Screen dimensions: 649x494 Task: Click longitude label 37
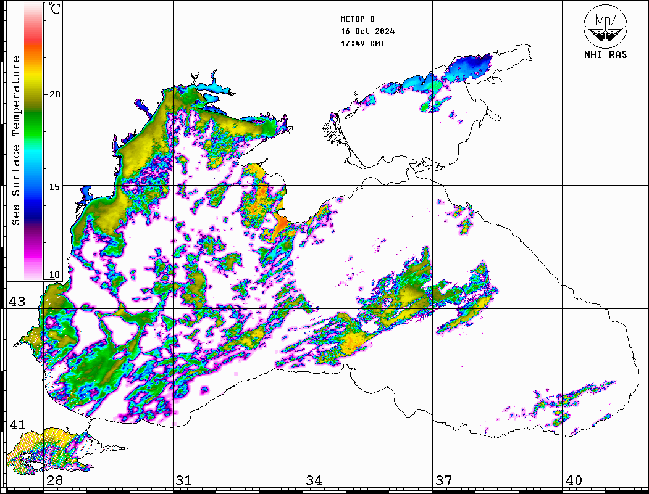pyautogui.click(x=444, y=480)
